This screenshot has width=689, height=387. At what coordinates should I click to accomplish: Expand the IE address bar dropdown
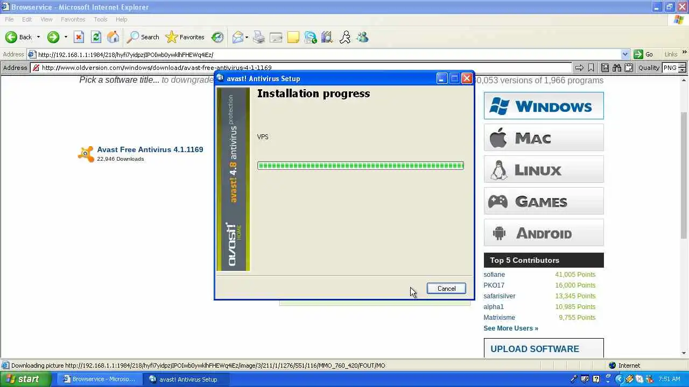625,54
